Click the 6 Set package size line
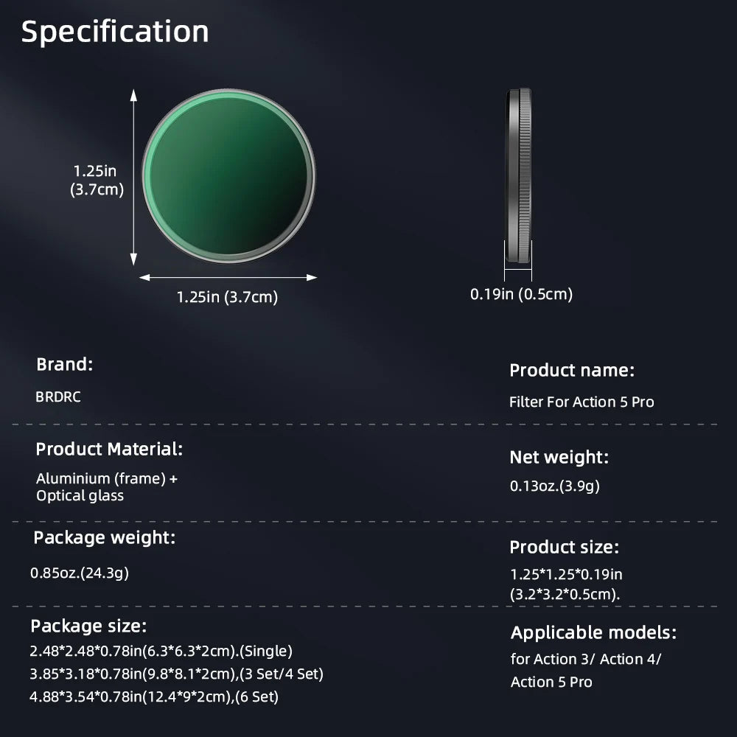The width and height of the screenshot is (737, 737). click(154, 696)
